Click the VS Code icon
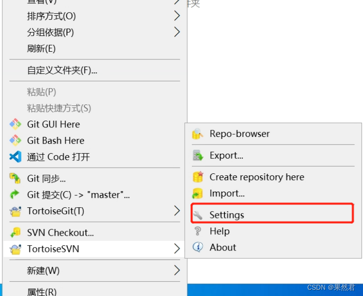The width and height of the screenshot is (363, 296). [x=15, y=157]
